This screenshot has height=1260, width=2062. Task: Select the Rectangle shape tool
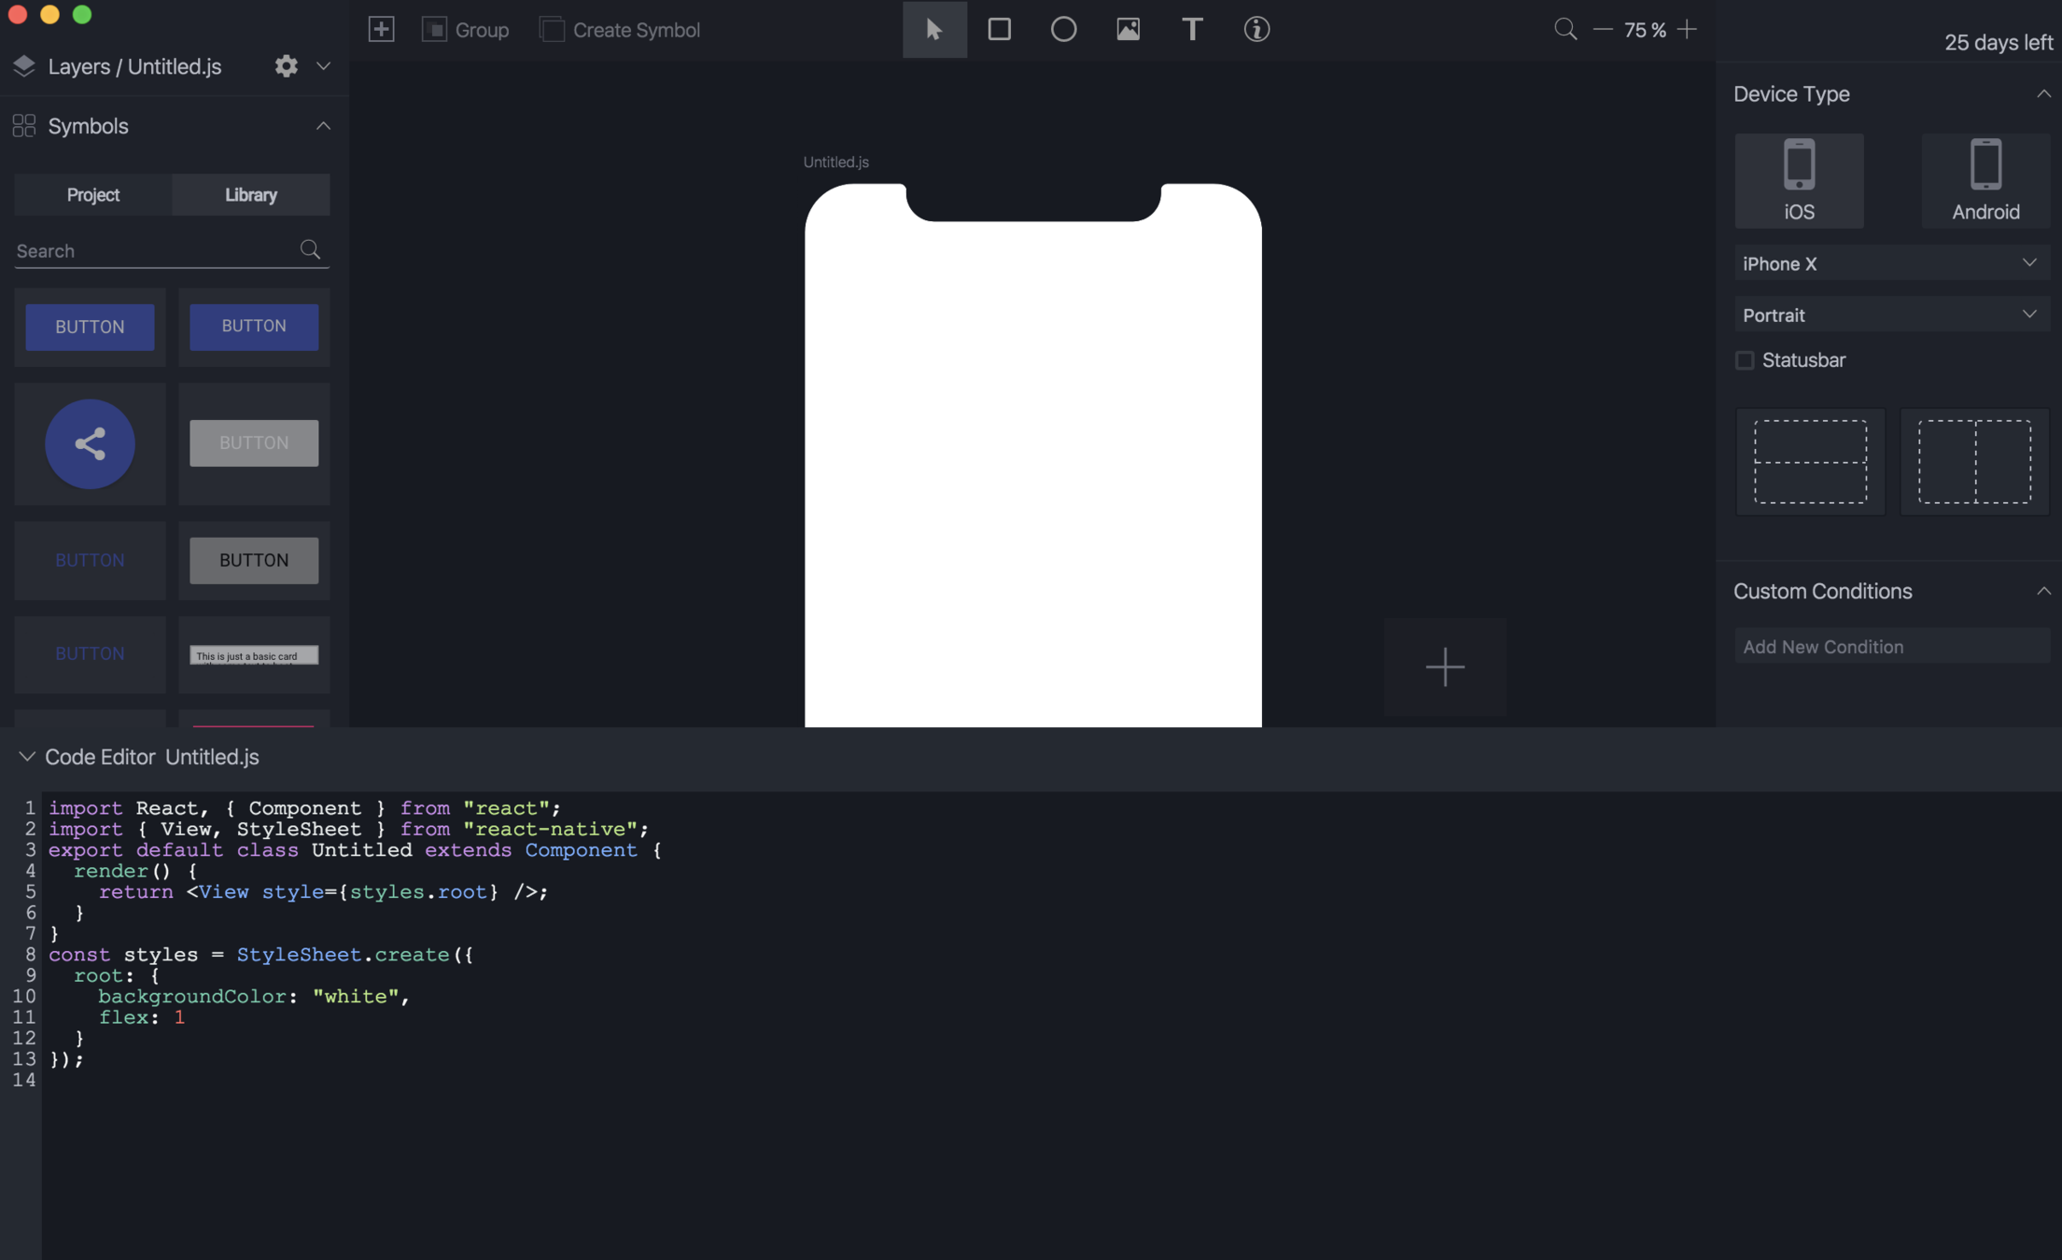pyautogui.click(x=999, y=29)
